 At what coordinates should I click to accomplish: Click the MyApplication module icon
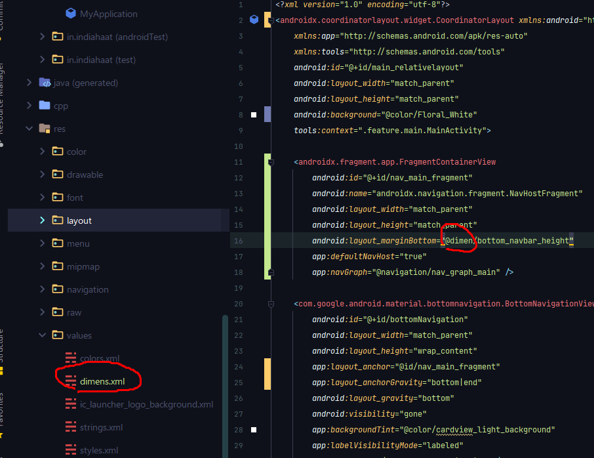click(x=70, y=14)
